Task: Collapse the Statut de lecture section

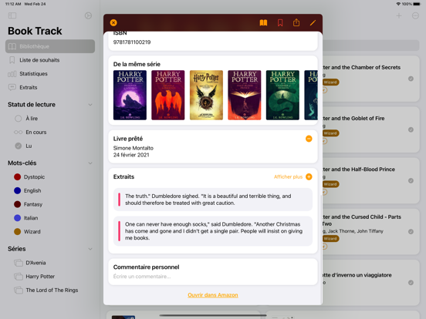Action: tap(90, 105)
